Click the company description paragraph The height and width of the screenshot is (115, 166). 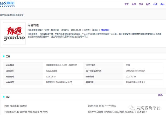94,35
